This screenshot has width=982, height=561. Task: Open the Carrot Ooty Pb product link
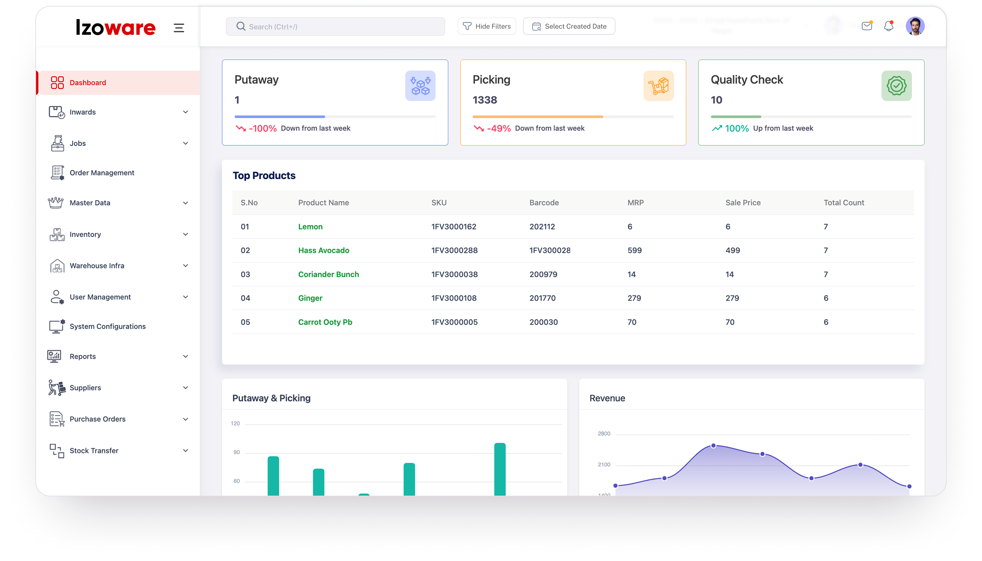325,322
